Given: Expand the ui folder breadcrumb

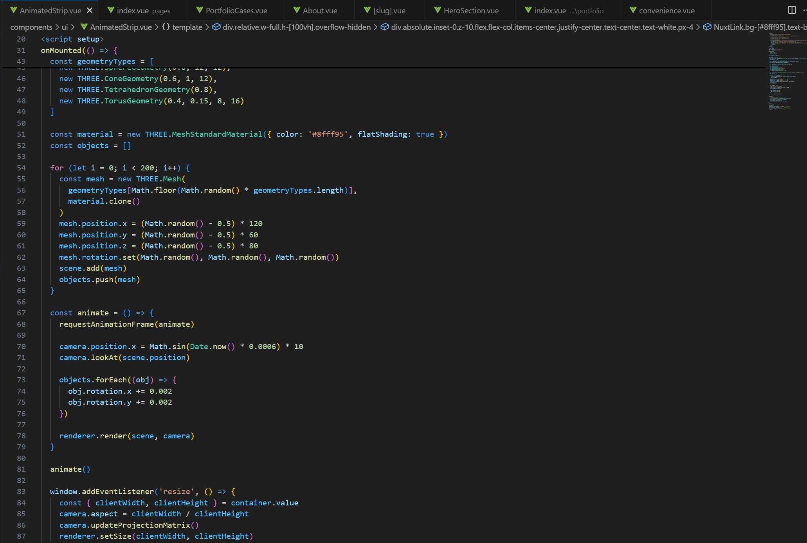Looking at the screenshot, I should tap(65, 27).
